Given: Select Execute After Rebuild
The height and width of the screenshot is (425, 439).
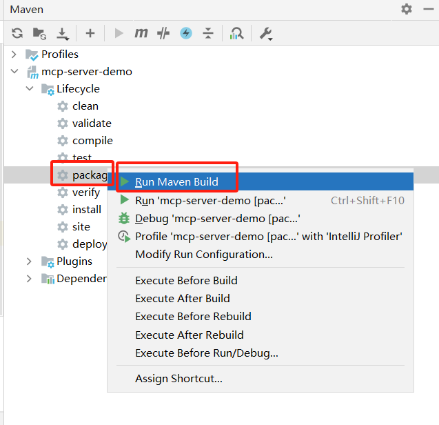Looking at the screenshot, I should click(x=261, y=335).
